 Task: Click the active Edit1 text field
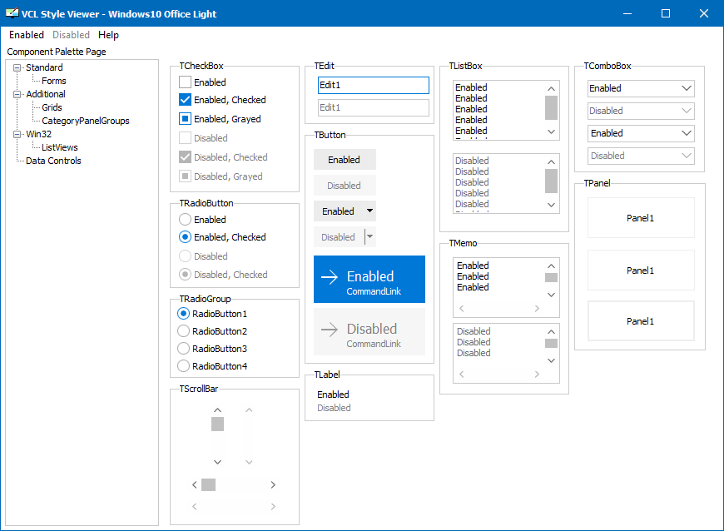pos(374,85)
